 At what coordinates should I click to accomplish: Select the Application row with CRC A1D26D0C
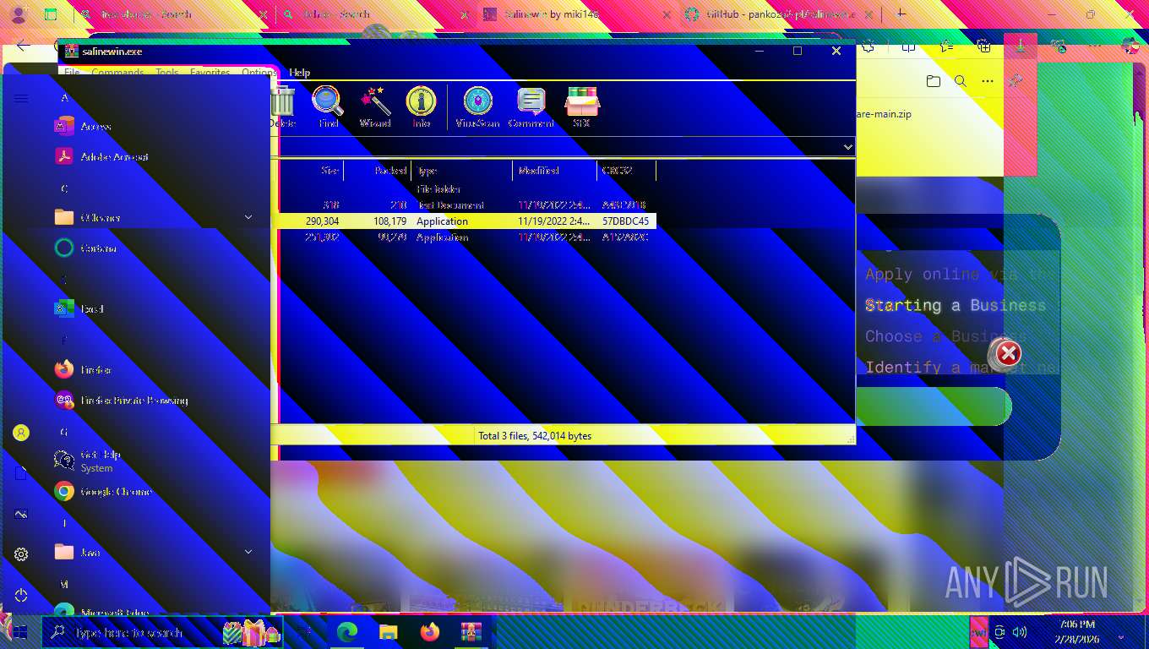467,237
